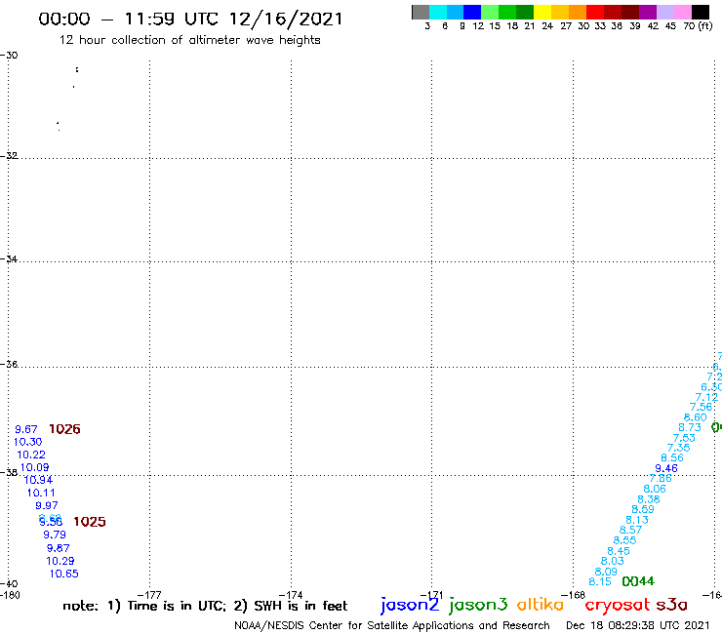This screenshot has width=722, height=634.
Task: Click the light green swatch in the color scale
Action: 490,12
